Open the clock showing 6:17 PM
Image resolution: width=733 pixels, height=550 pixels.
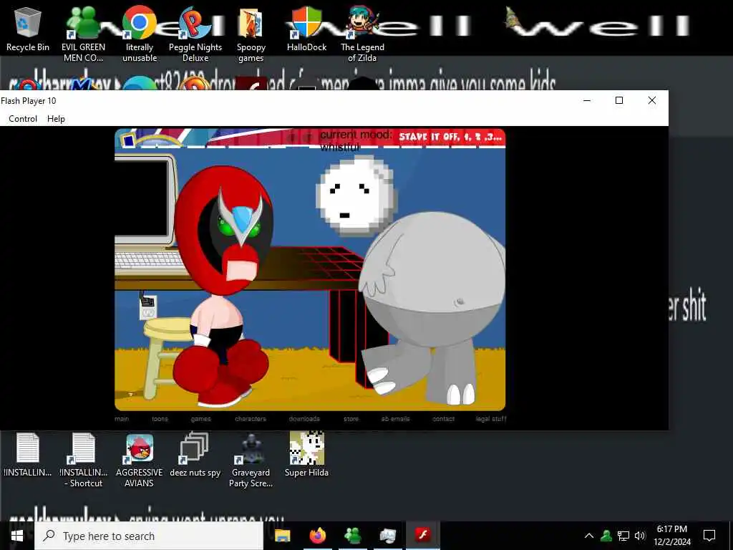(671, 536)
